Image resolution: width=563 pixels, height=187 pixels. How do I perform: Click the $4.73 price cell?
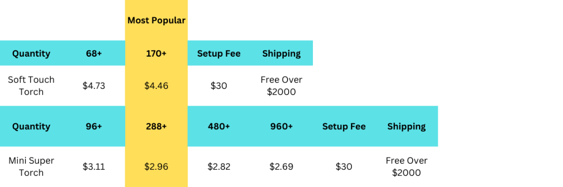click(x=94, y=86)
